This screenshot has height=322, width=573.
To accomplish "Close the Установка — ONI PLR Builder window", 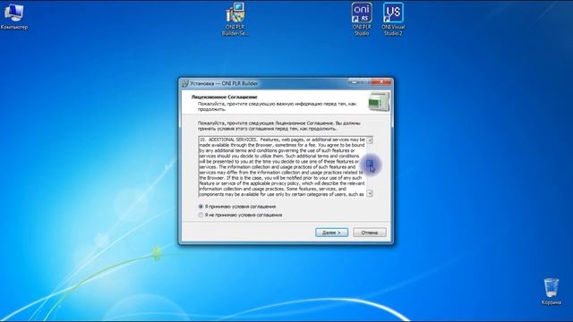I will click(x=381, y=82).
